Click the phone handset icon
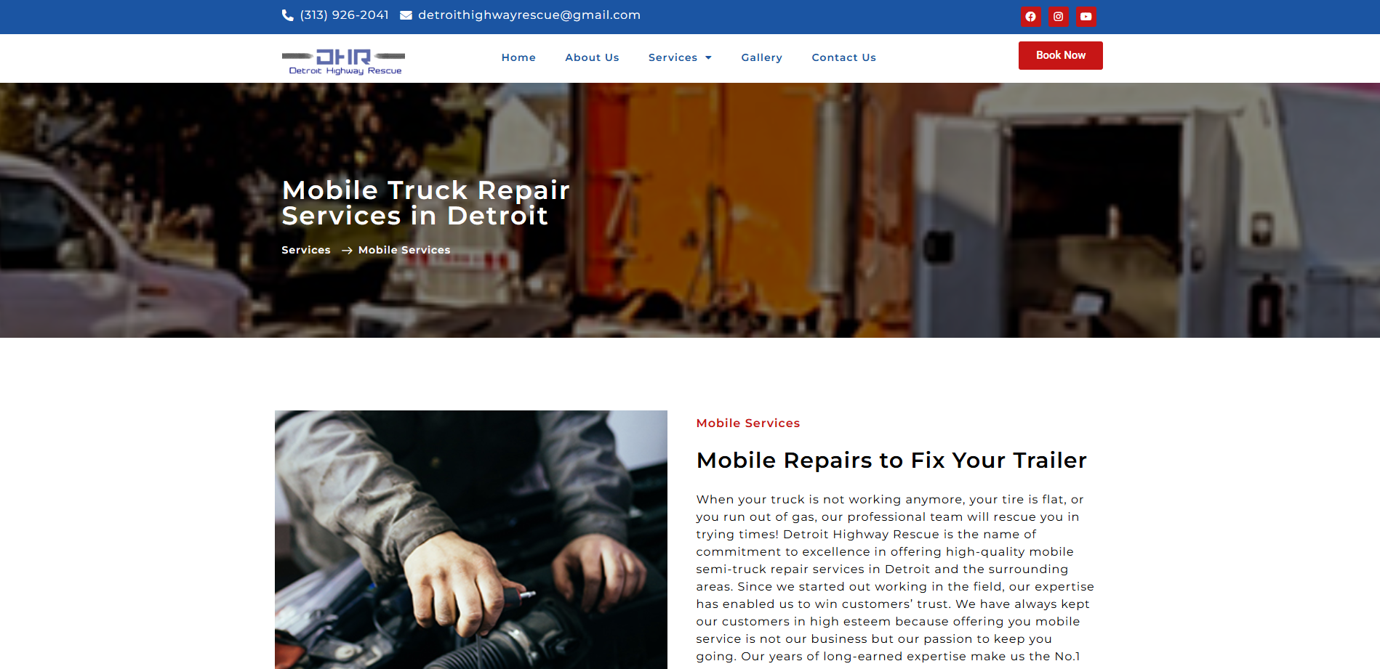 point(287,15)
